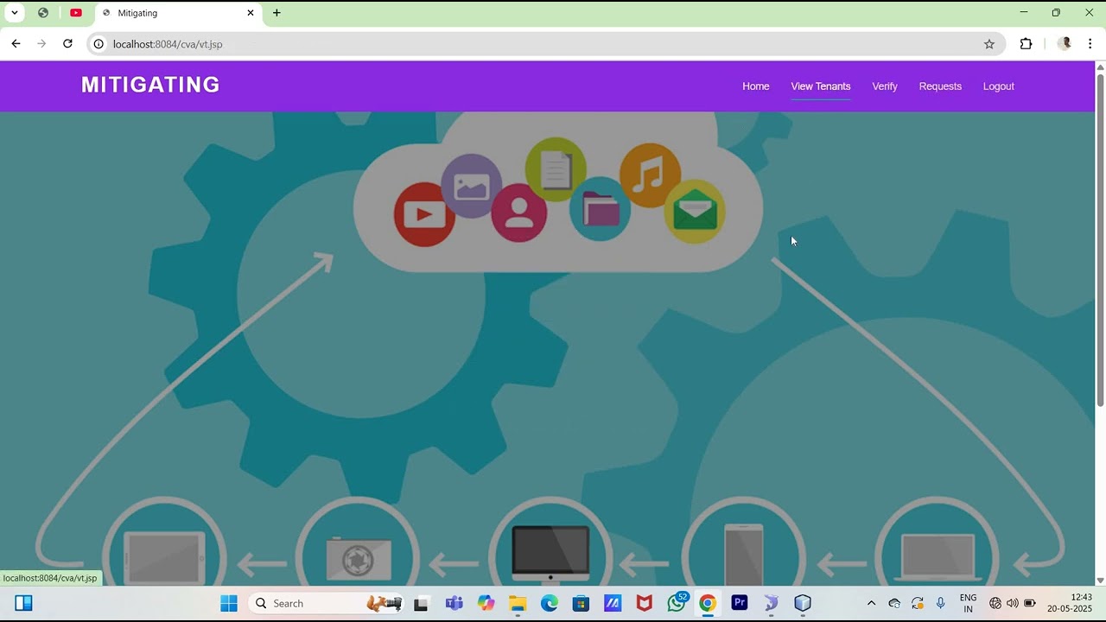1106x622 pixels.
Task: Click the localhost:8084/cva/vt.jsp address bar
Action: coord(544,44)
